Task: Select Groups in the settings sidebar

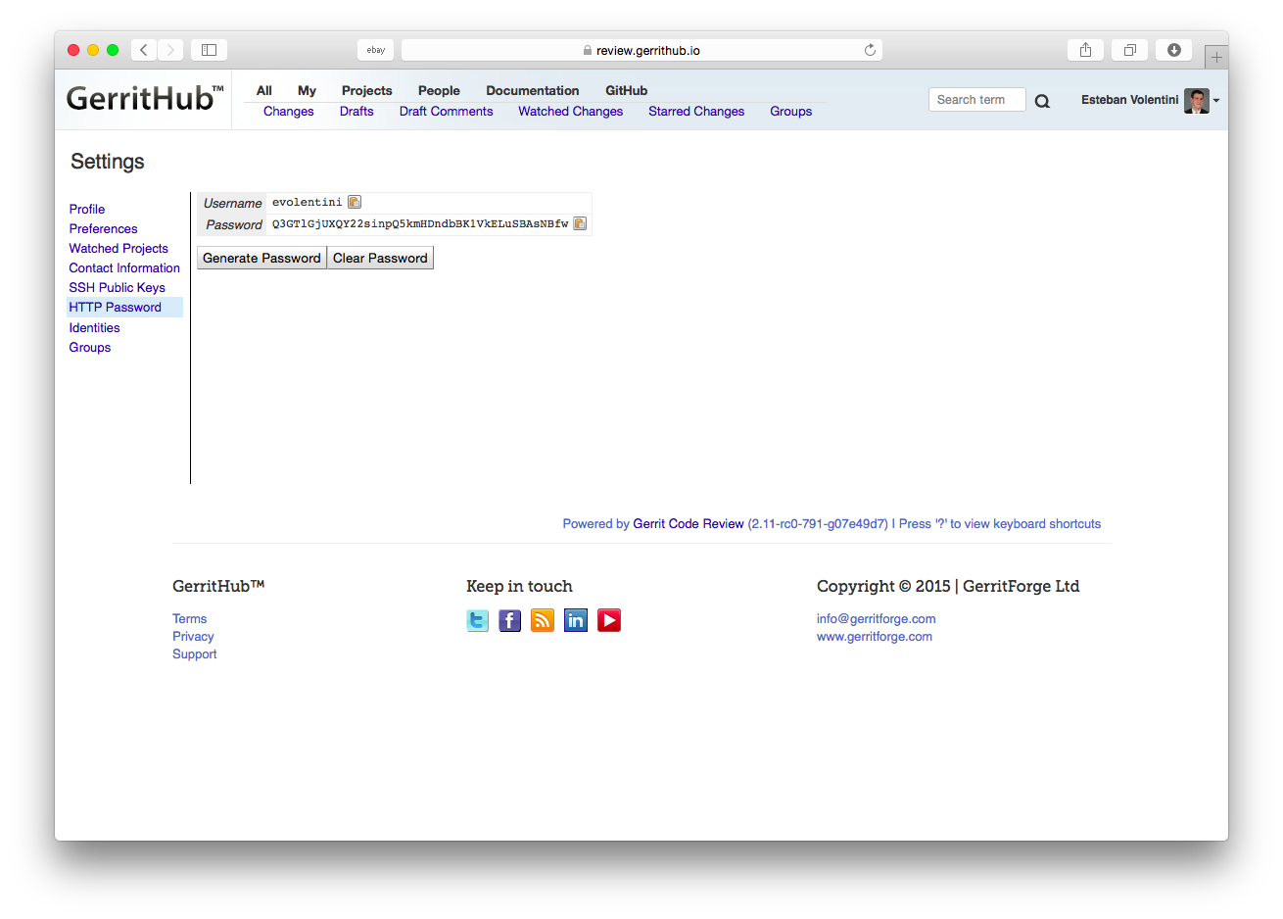Action: (x=90, y=347)
